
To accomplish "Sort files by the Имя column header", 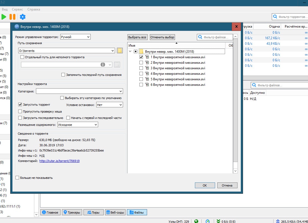I will (176, 45).
